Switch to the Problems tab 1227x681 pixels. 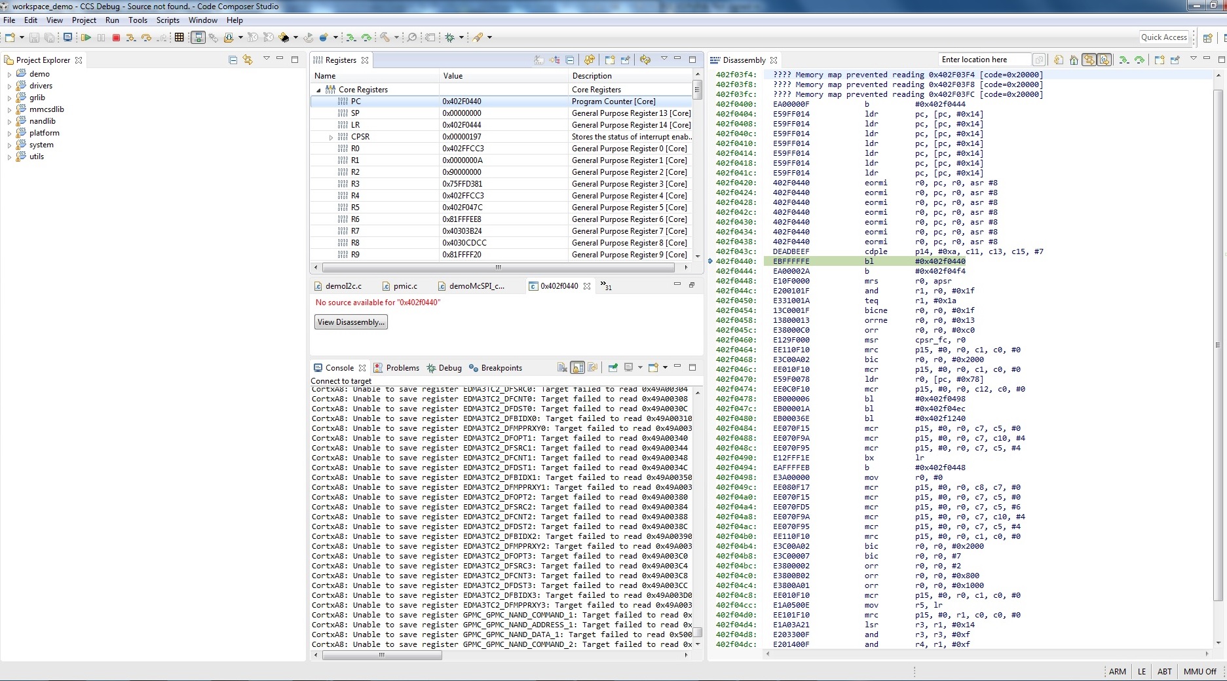(396, 368)
